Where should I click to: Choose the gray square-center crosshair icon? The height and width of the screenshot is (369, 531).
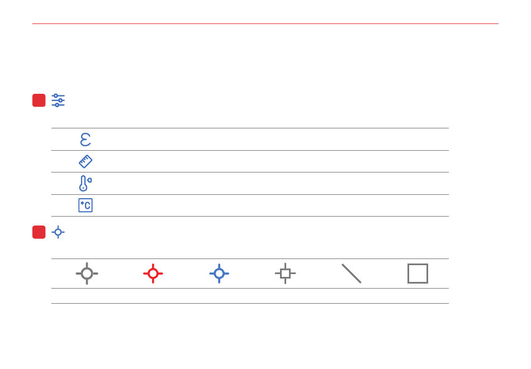(285, 274)
